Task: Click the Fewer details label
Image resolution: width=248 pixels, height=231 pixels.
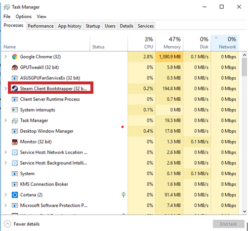Action: (x=27, y=224)
